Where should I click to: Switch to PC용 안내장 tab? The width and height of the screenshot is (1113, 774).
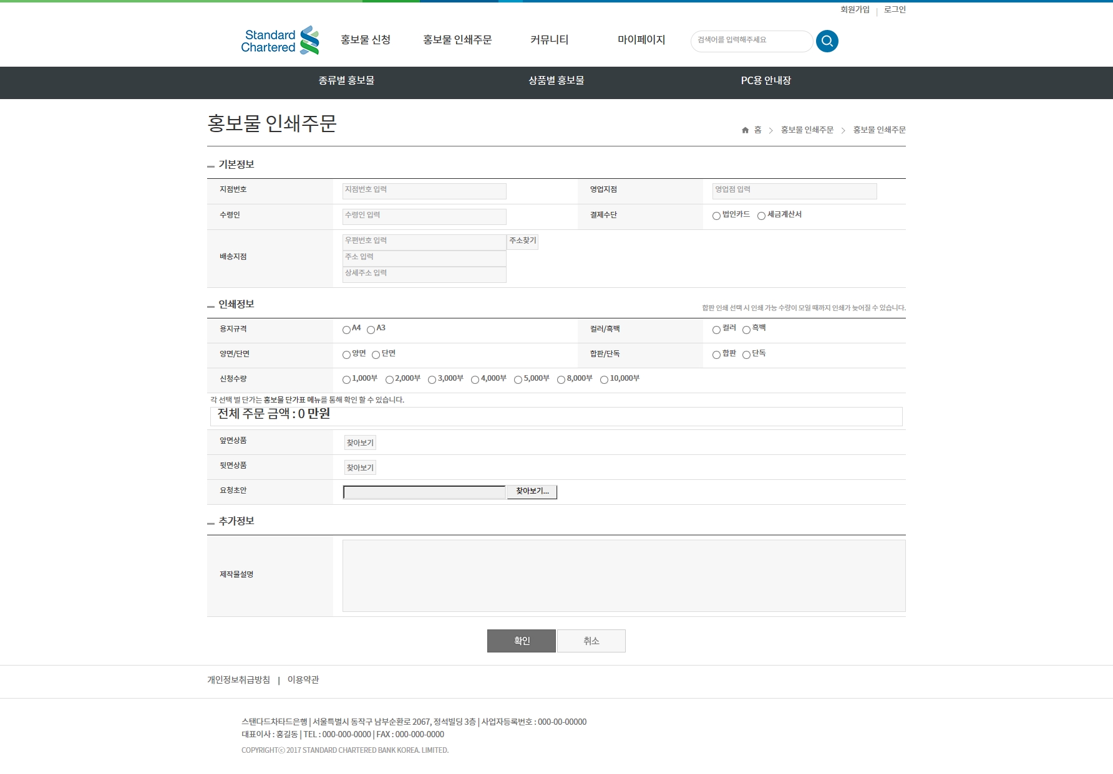[765, 80]
